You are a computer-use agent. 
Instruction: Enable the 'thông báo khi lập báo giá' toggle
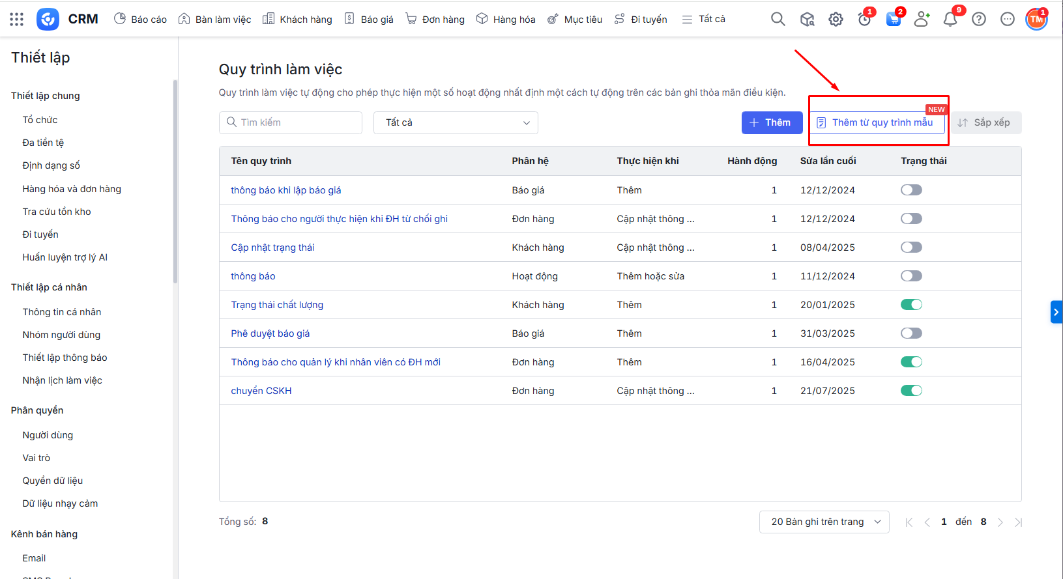coord(911,190)
